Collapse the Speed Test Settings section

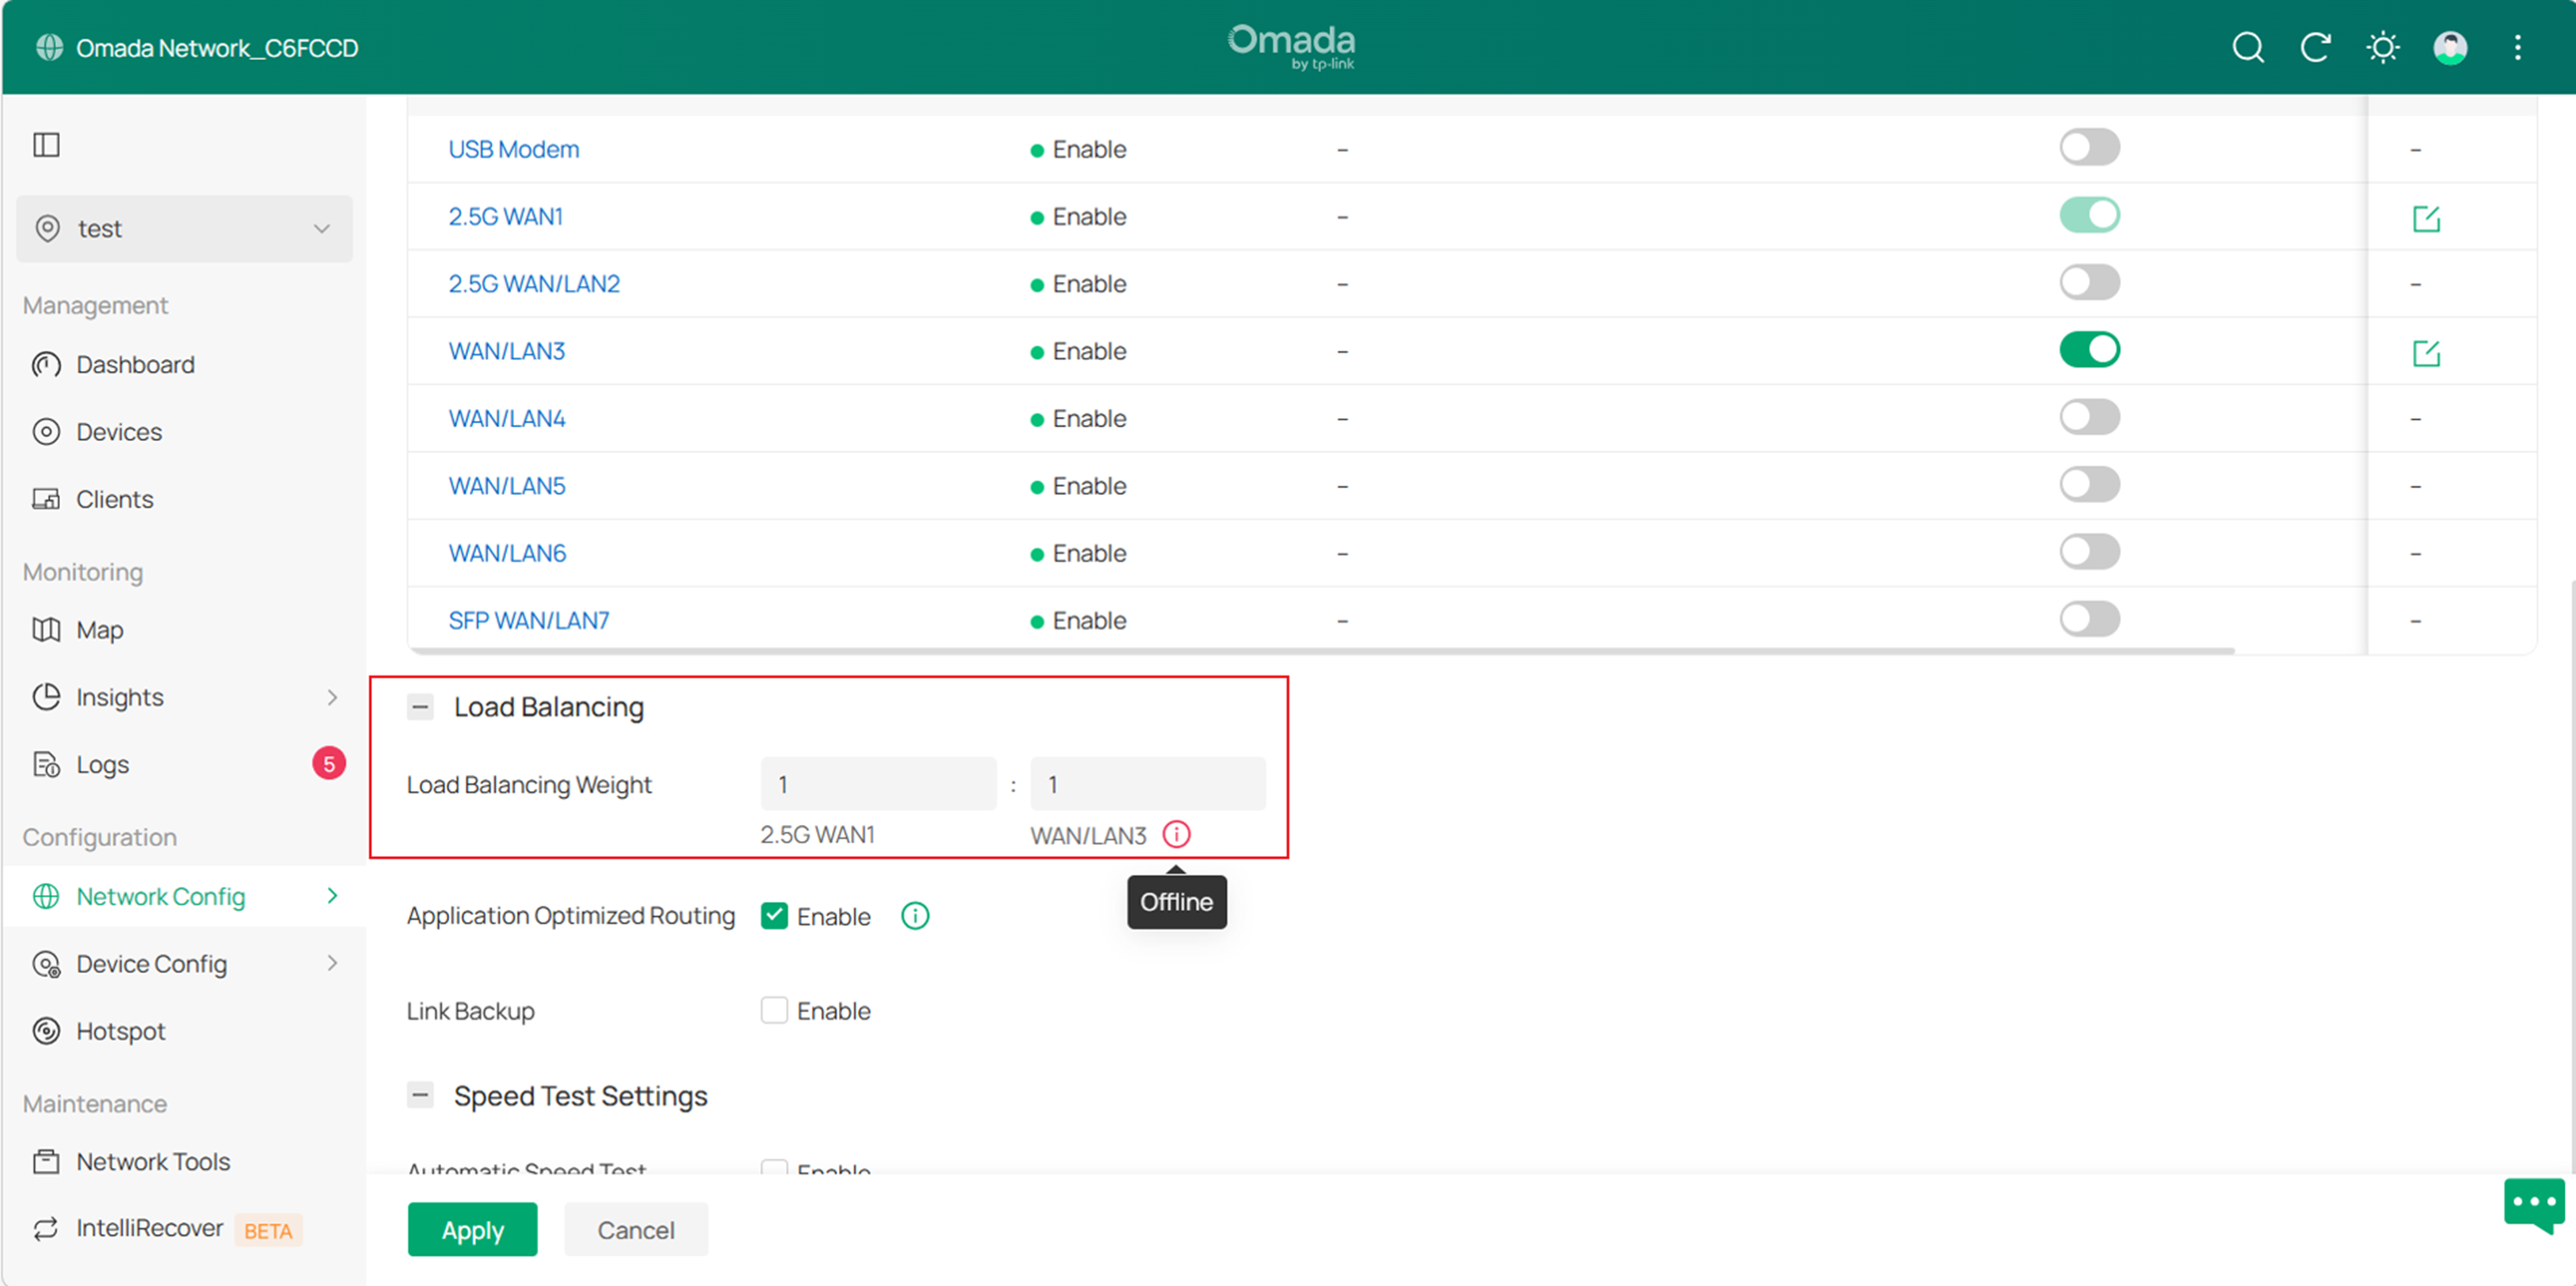(421, 1095)
